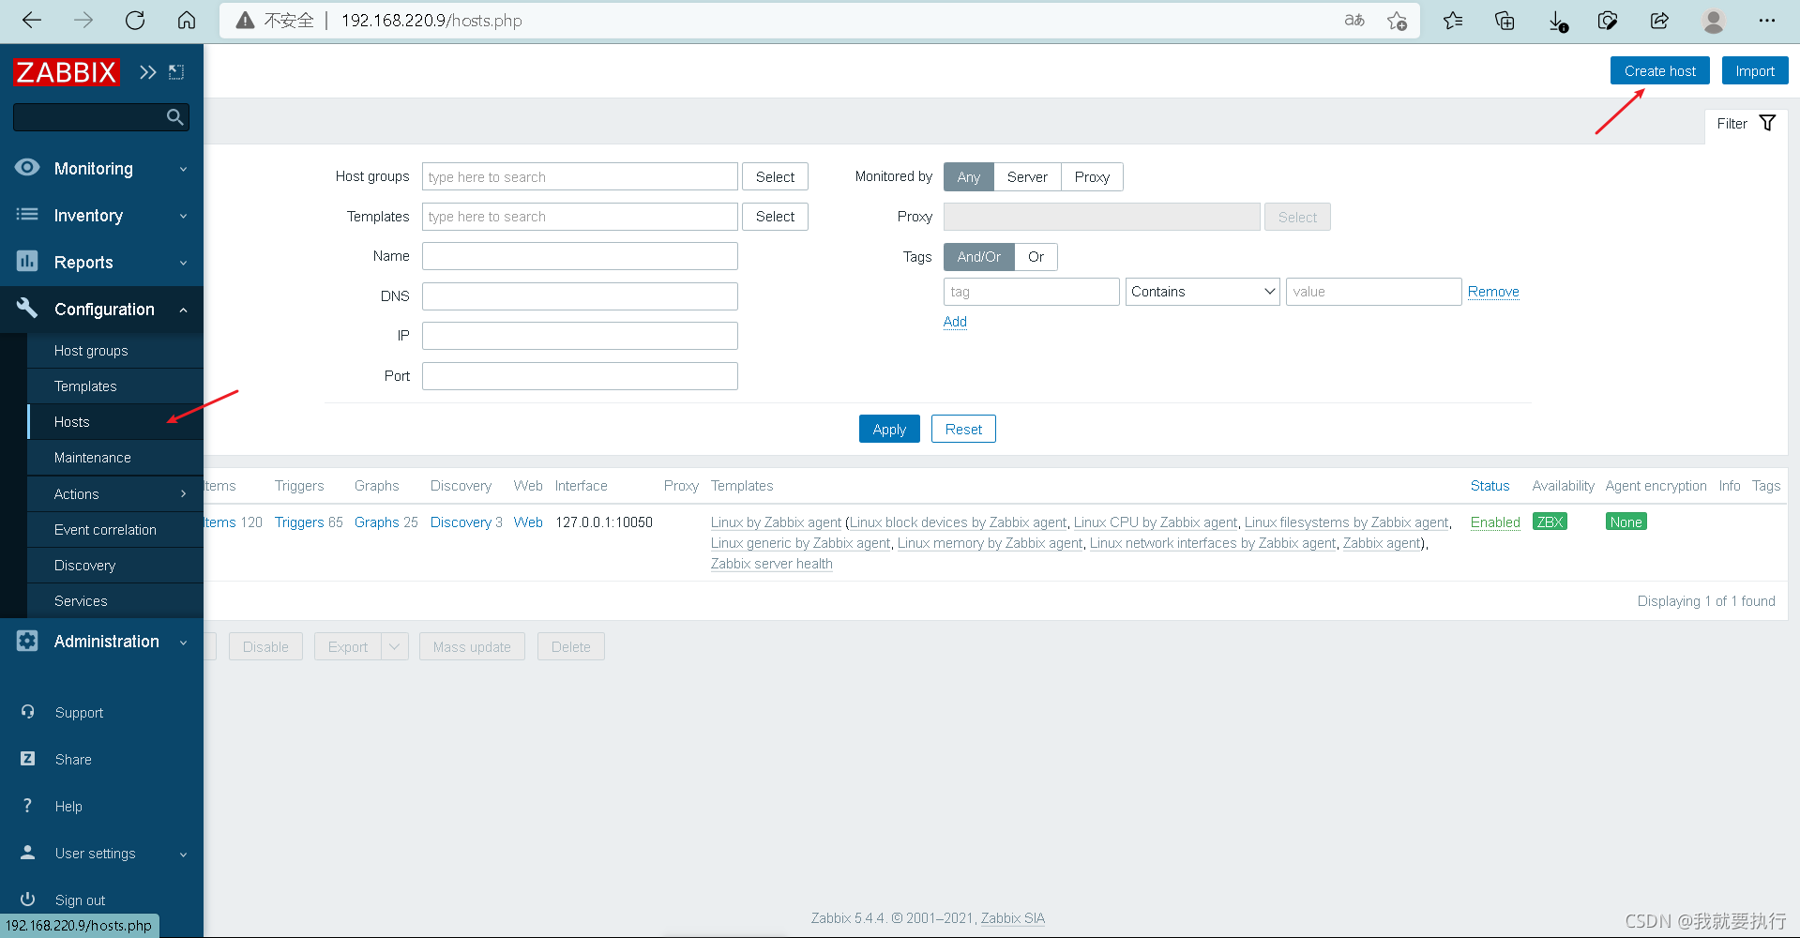The image size is (1800, 938).
Task: Remove the tag filter row
Action: coord(1493,292)
